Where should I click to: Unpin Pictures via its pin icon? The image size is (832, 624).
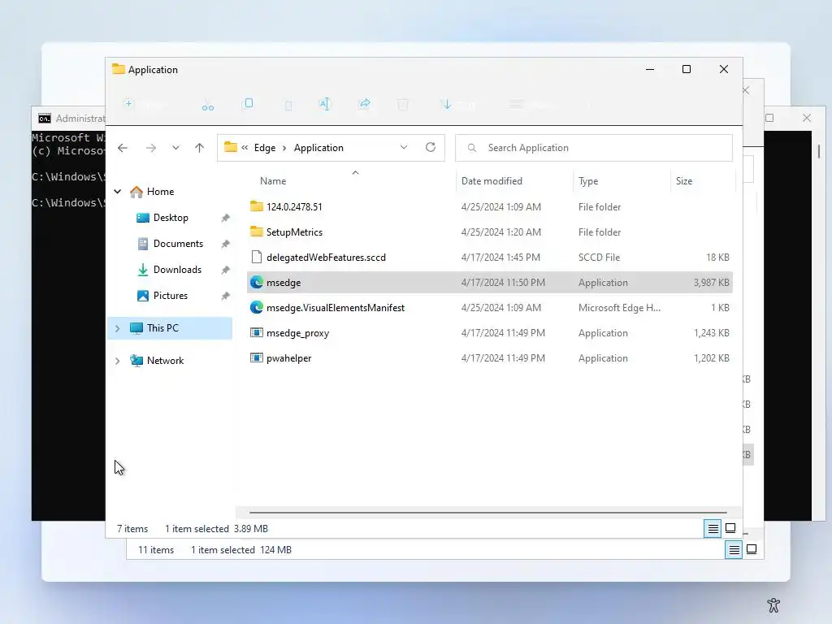[226, 296]
